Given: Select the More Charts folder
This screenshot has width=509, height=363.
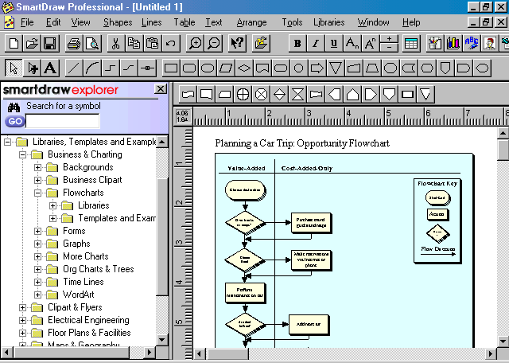Looking at the screenshot, I should [86, 256].
